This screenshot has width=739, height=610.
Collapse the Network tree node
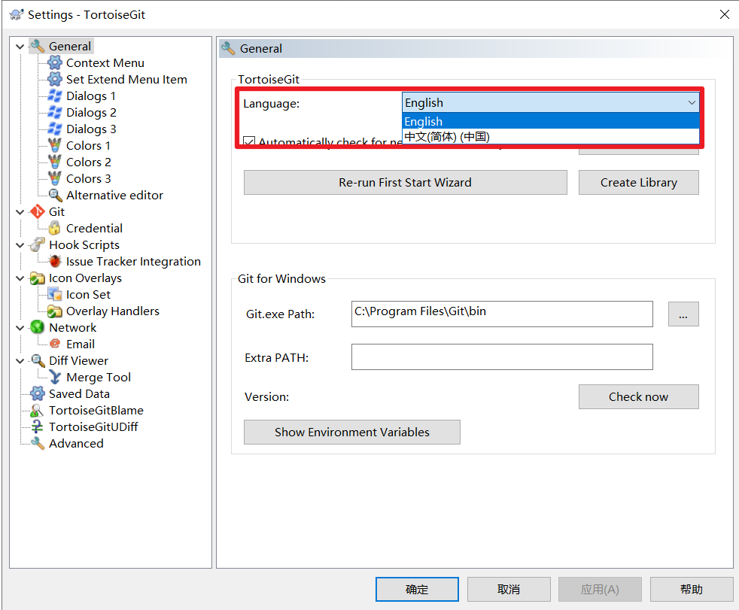(x=20, y=328)
